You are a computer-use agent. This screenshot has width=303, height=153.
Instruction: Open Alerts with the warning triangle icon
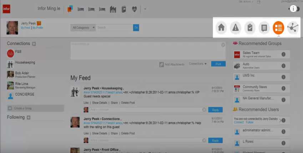coord(236,27)
